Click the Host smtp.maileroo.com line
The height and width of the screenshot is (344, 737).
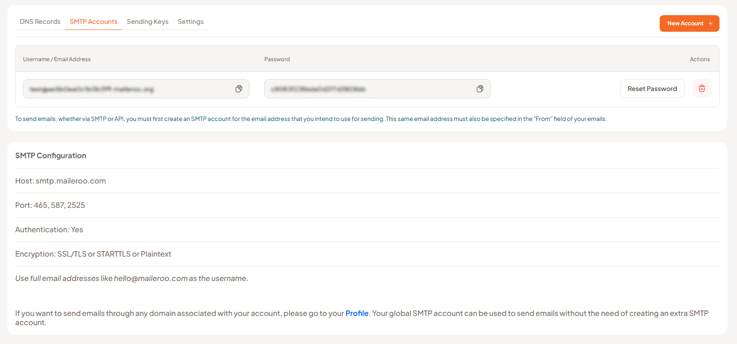pos(60,181)
